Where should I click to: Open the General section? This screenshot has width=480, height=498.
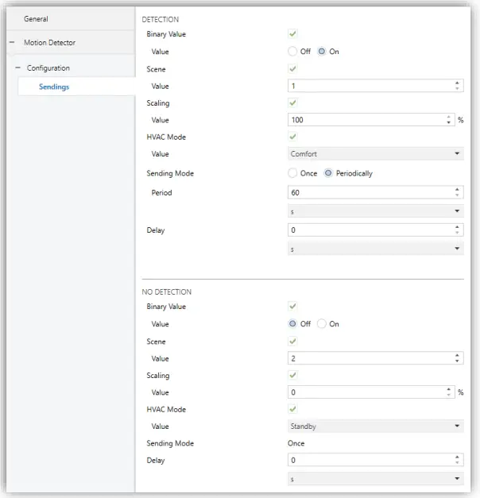pos(36,18)
